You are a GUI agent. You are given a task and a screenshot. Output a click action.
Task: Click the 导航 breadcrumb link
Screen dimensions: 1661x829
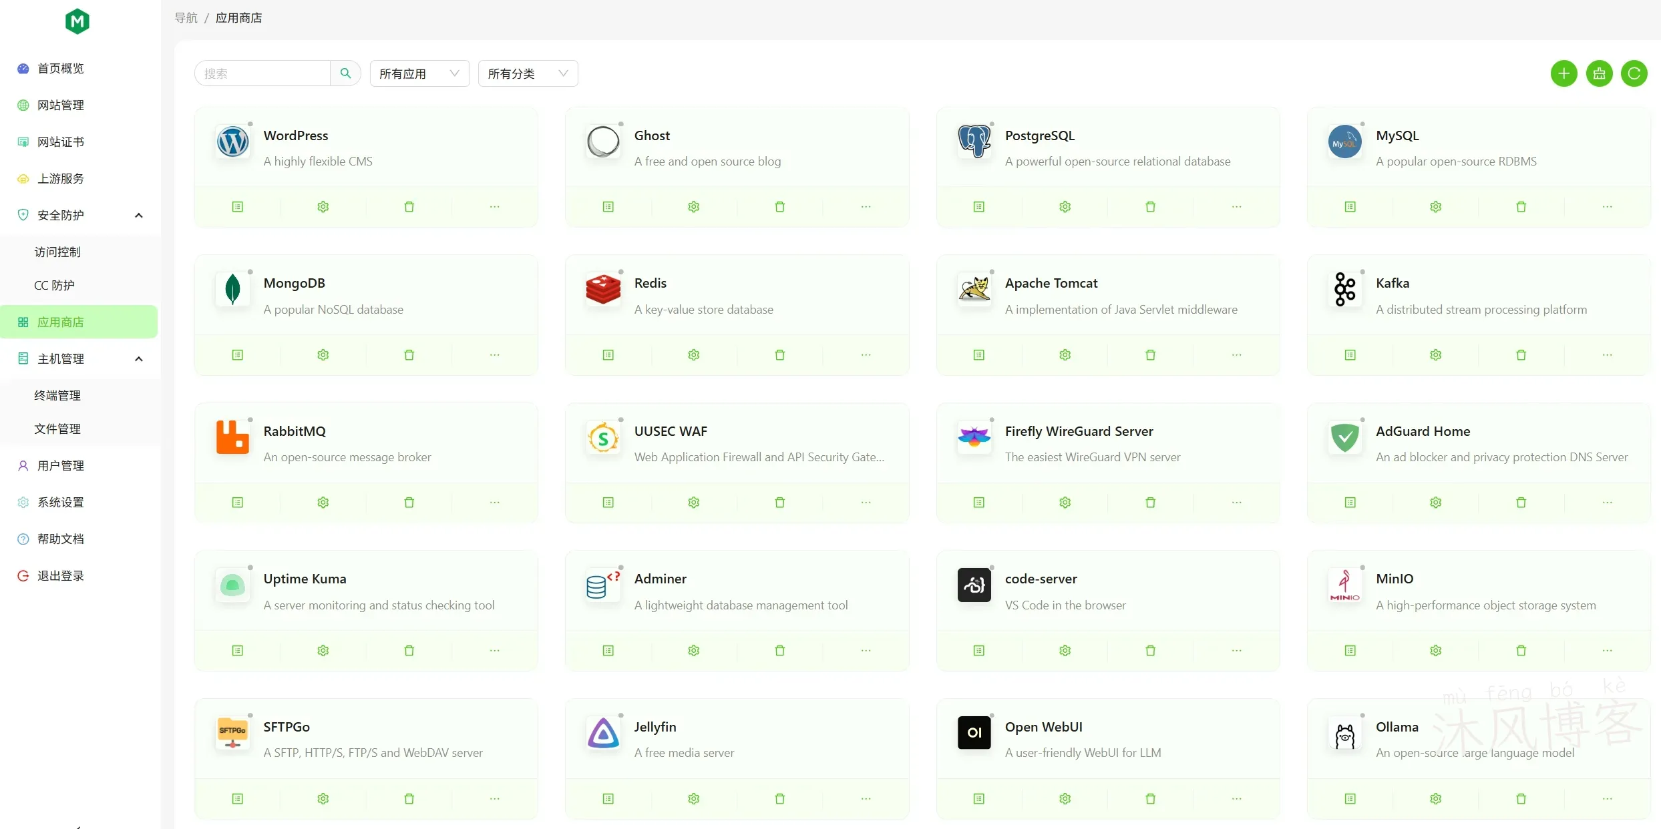pyautogui.click(x=186, y=17)
